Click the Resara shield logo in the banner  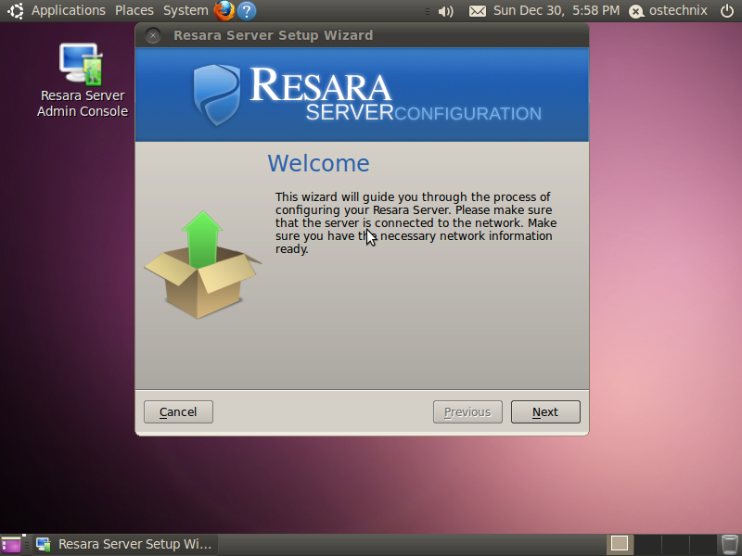[x=217, y=95]
